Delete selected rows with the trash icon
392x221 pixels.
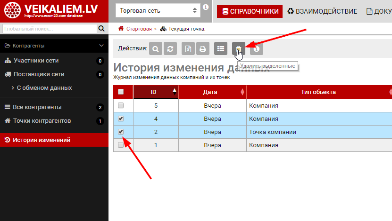click(x=239, y=48)
